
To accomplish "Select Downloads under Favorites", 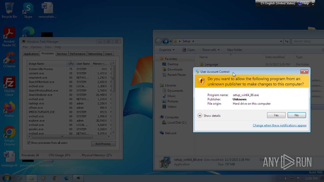I will pyautogui.click(x=175, y=70).
